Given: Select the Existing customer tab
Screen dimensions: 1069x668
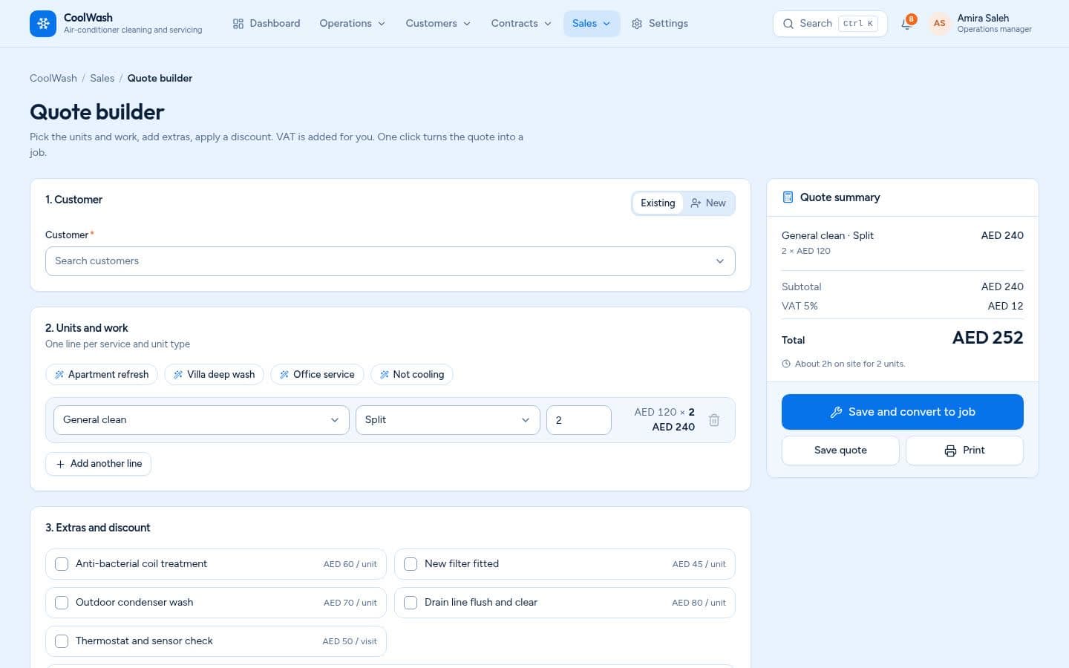Looking at the screenshot, I should coord(658,203).
